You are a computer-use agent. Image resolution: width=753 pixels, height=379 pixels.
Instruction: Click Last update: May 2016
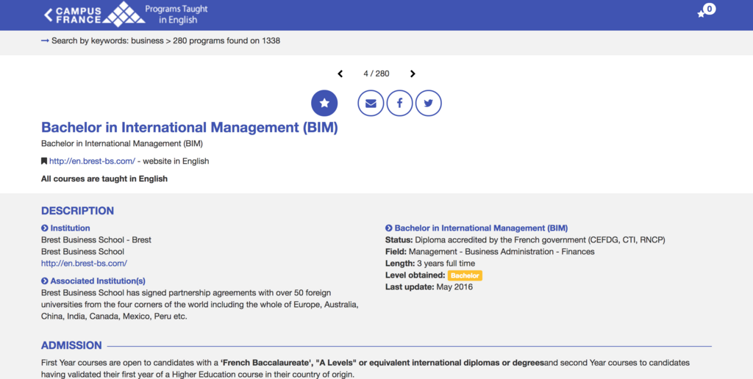pyautogui.click(x=429, y=287)
